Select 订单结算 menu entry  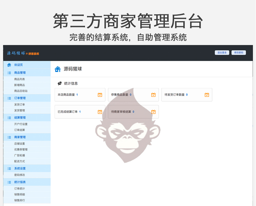click(x=19, y=130)
